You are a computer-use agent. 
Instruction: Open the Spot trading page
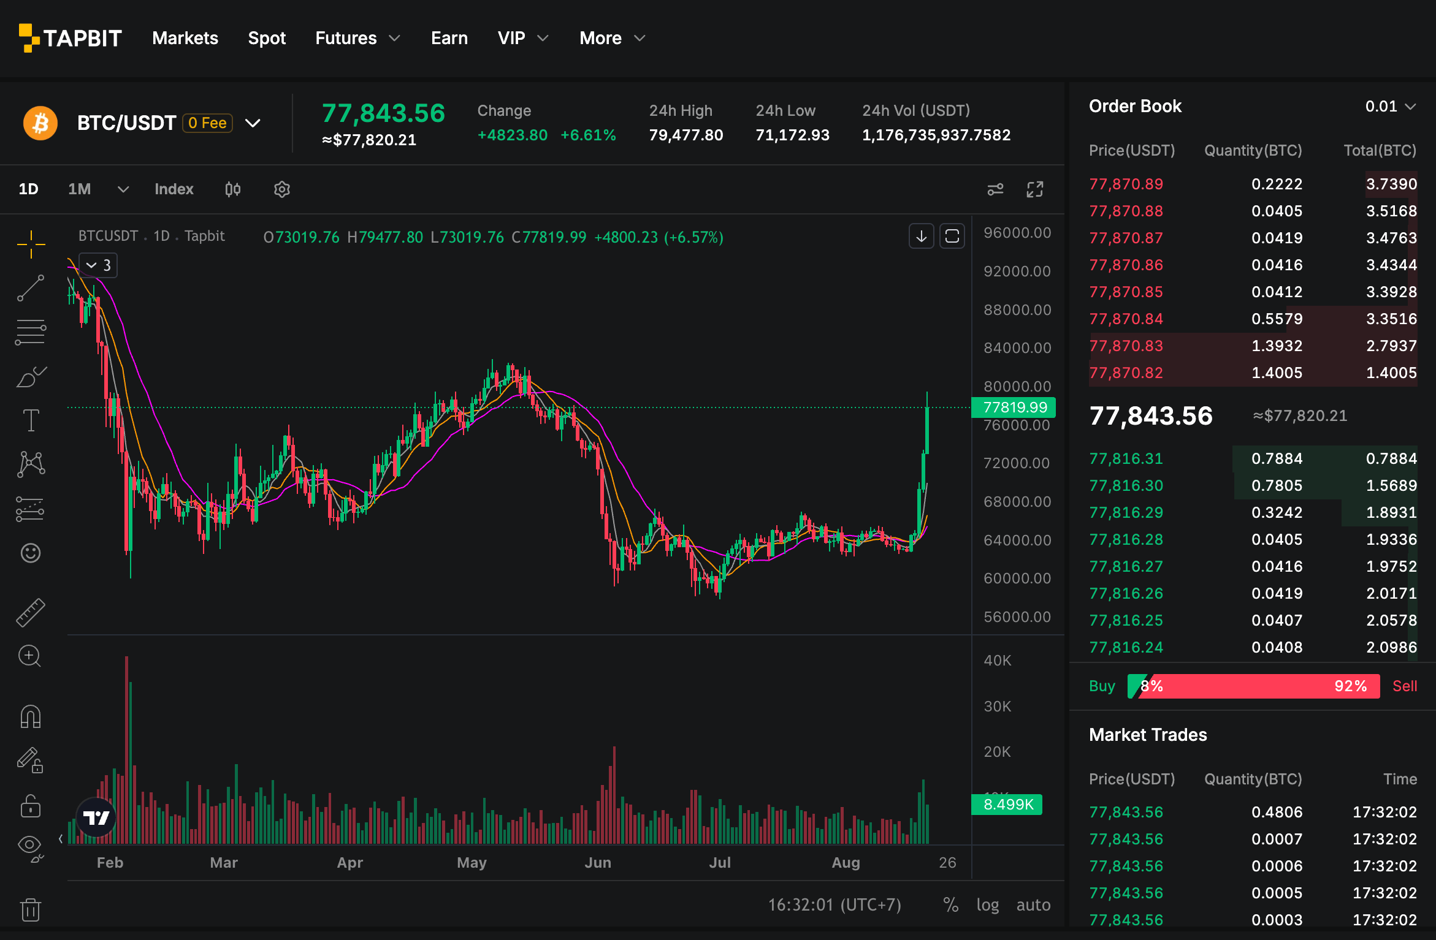267,38
